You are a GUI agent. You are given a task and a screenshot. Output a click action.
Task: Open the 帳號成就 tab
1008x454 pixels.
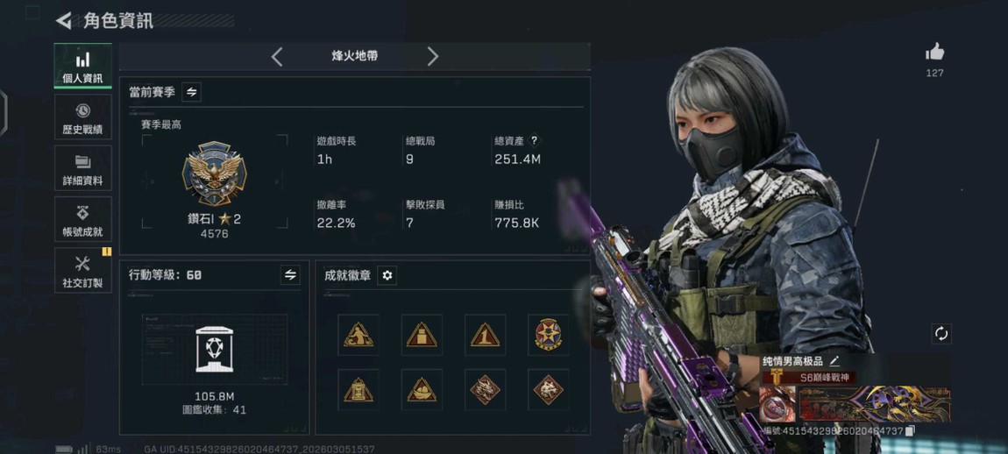83,219
